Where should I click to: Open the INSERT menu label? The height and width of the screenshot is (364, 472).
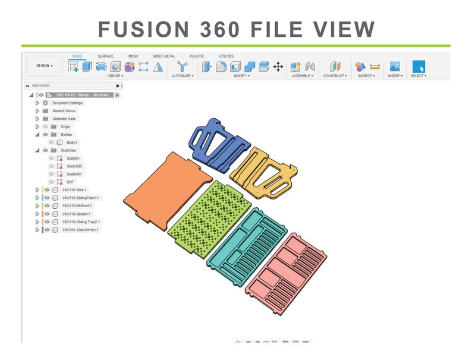[395, 76]
